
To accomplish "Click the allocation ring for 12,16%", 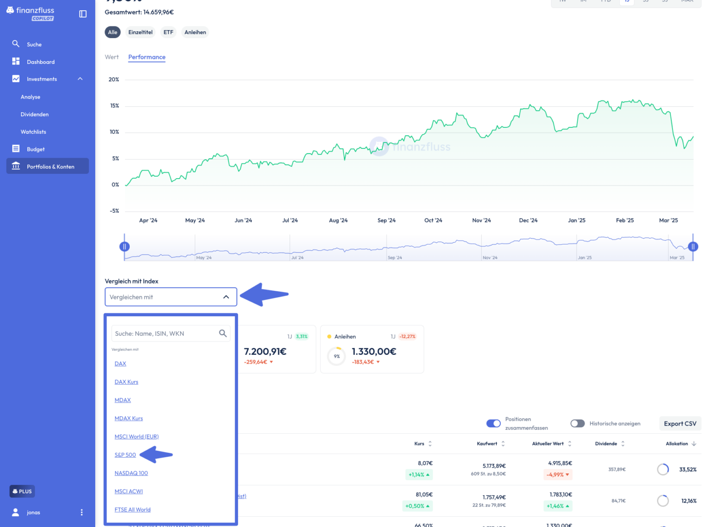I will (663, 501).
